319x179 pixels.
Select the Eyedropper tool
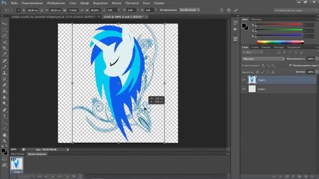pyautogui.click(x=4, y=54)
